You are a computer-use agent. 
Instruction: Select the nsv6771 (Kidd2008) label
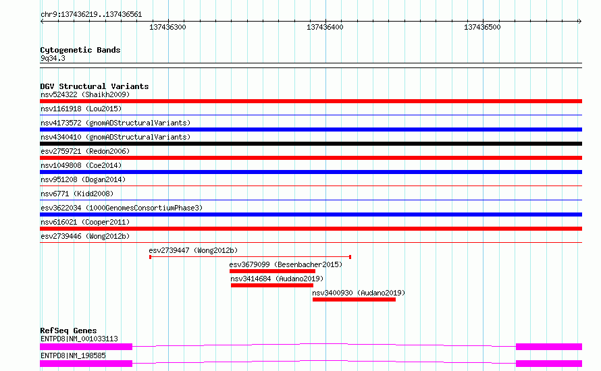pyautogui.click(x=77, y=194)
